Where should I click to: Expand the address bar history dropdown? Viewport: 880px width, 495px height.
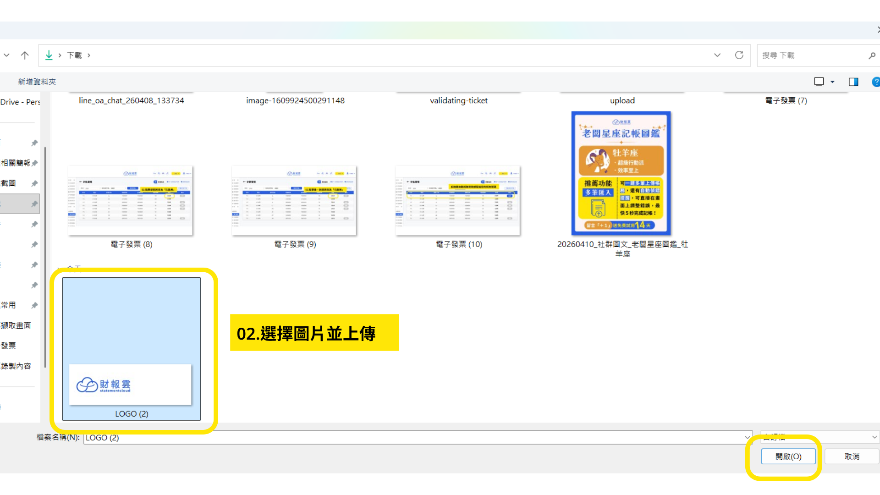(717, 55)
